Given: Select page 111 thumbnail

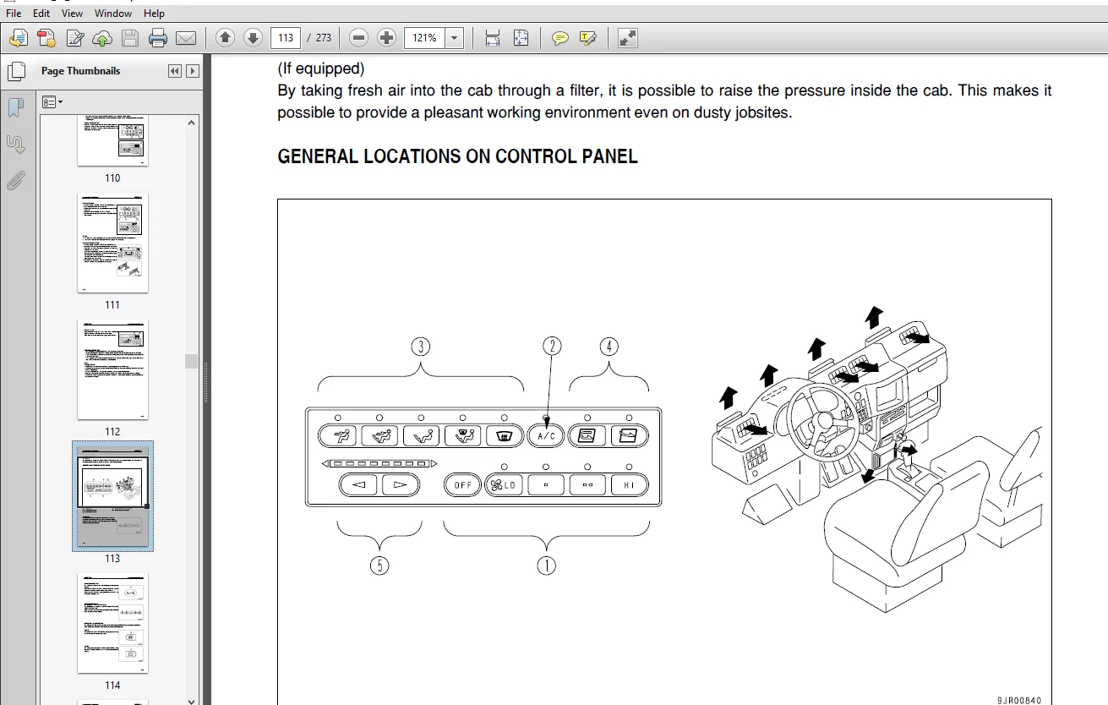Looking at the screenshot, I should pyautogui.click(x=112, y=243).
